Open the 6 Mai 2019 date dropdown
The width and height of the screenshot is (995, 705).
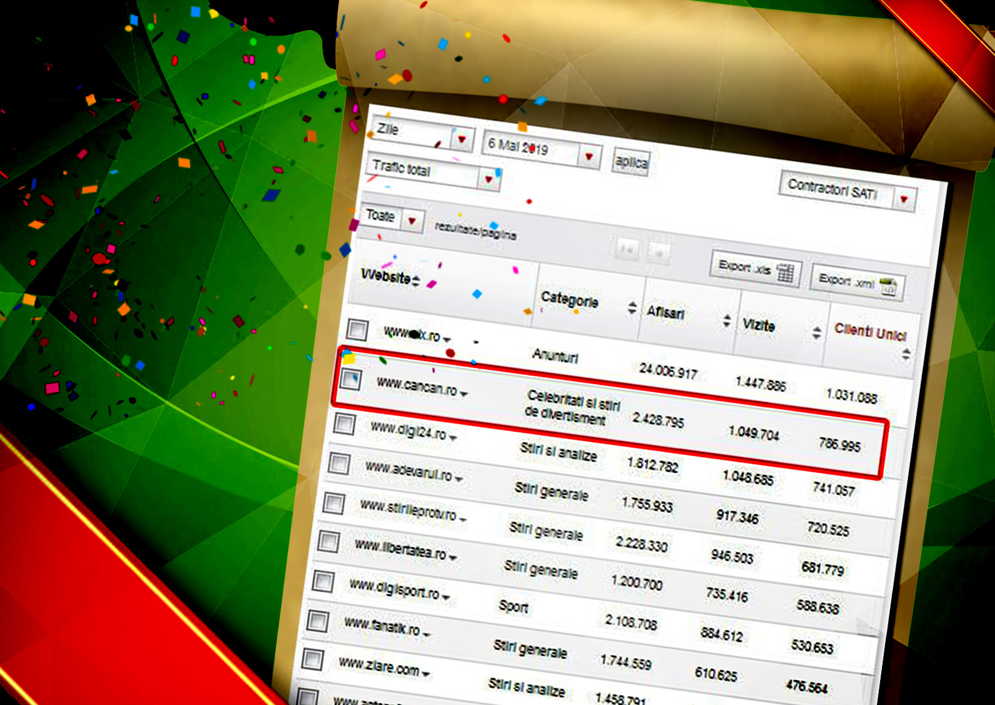(589, 156)
